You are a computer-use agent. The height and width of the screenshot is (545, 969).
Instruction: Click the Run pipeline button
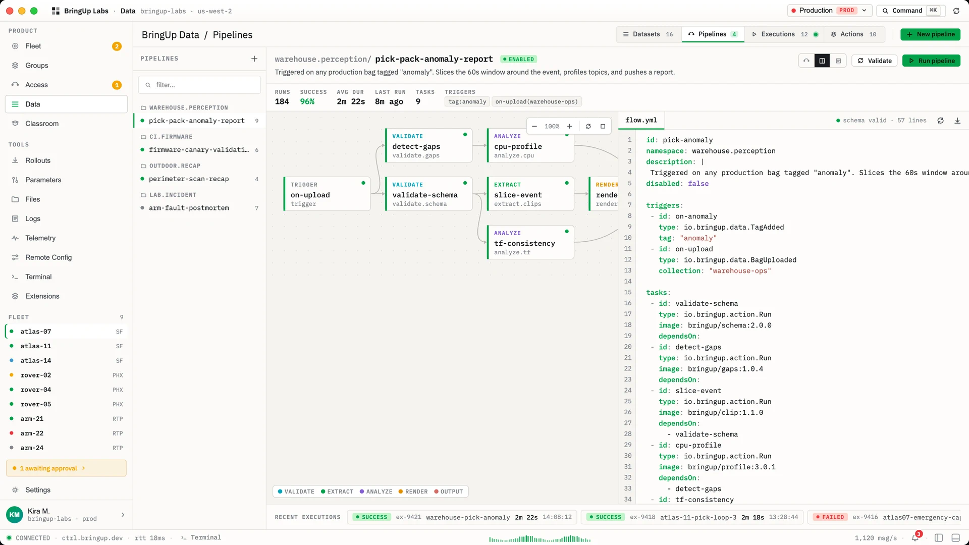(931, 61)
